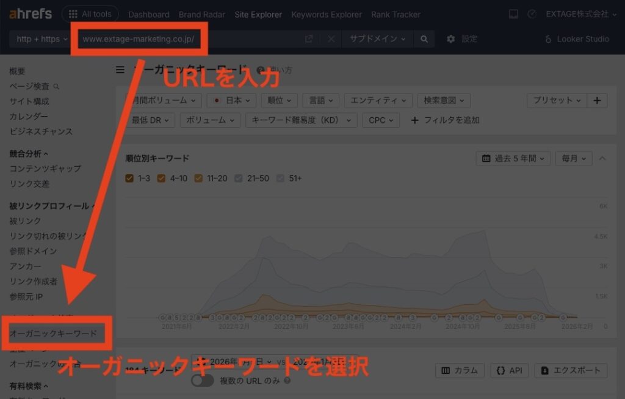The height and width of the screenshot is (399, 625).
Task: Click the search magnifying glass icon
Action: pos(422,38)
